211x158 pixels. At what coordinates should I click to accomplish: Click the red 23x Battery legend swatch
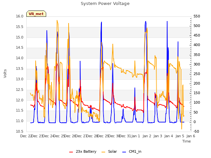coord(71,152)
